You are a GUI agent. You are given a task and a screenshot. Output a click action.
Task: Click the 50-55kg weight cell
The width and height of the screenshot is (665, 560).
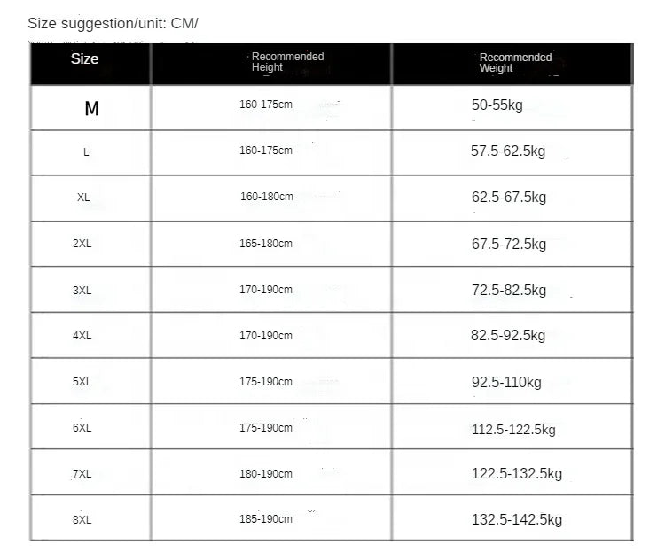coord(497,105)
